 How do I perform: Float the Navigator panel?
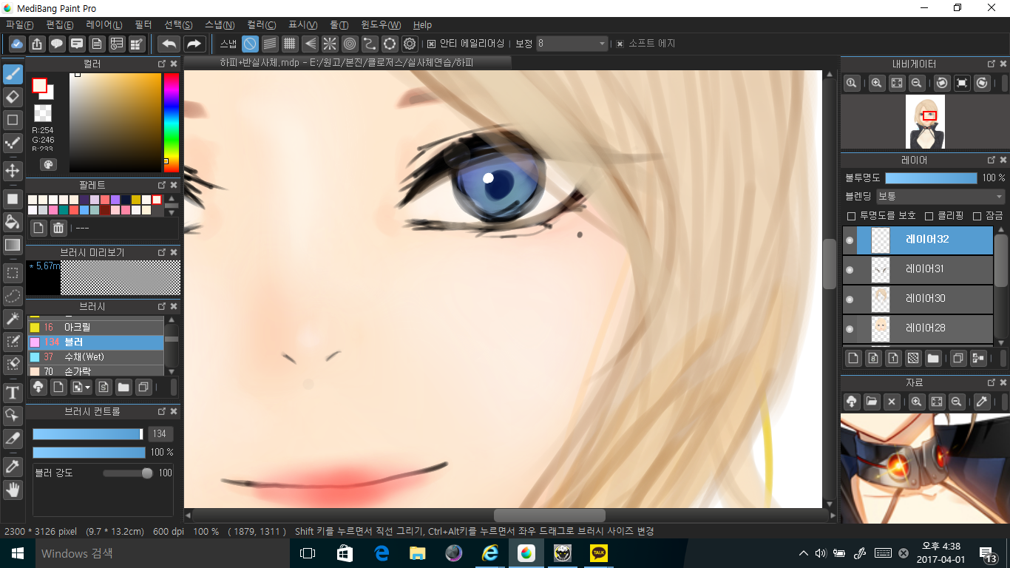click(991, 64)
